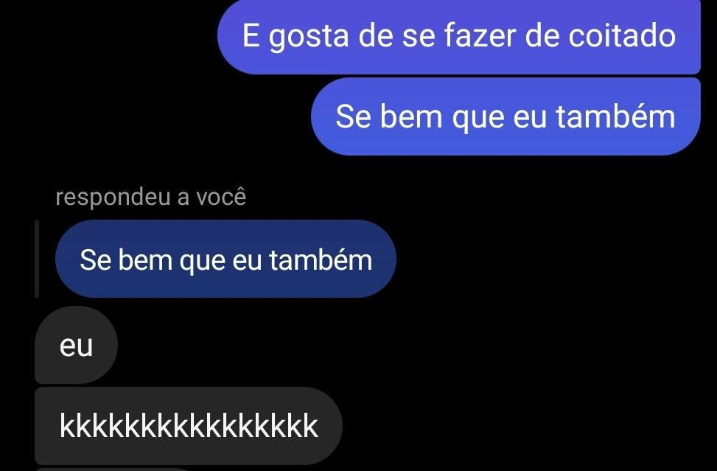Click the empty black area beside the 'eu' bubble
Screen dimensions: 717x471
click(411, 345)
